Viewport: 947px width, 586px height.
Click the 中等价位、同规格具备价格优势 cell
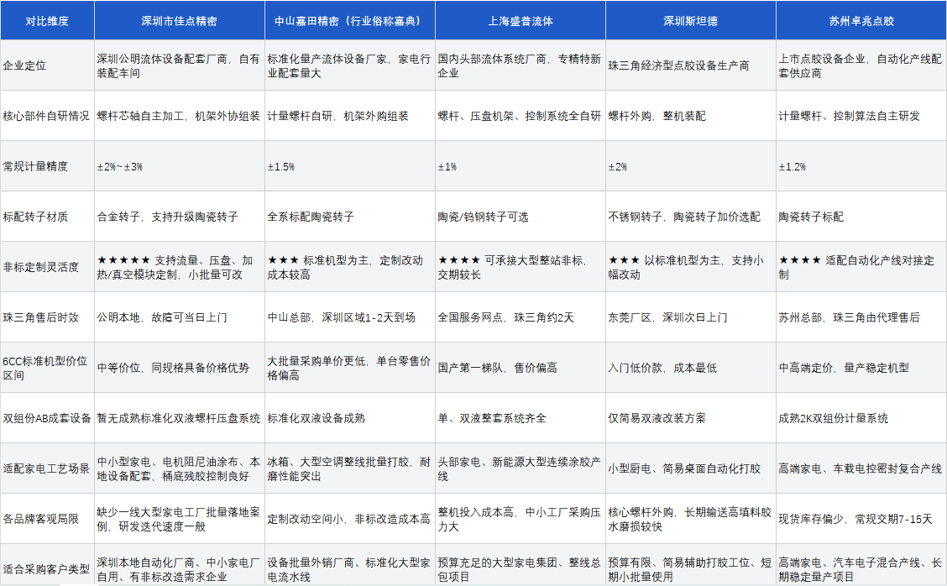pyautogui.click(x=180, y=368)
